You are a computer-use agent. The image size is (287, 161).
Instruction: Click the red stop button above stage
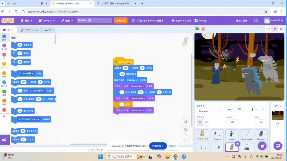coord(203,29)
